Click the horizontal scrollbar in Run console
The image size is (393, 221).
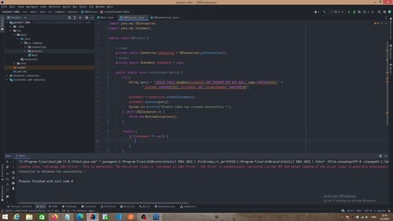click(103, 203)
